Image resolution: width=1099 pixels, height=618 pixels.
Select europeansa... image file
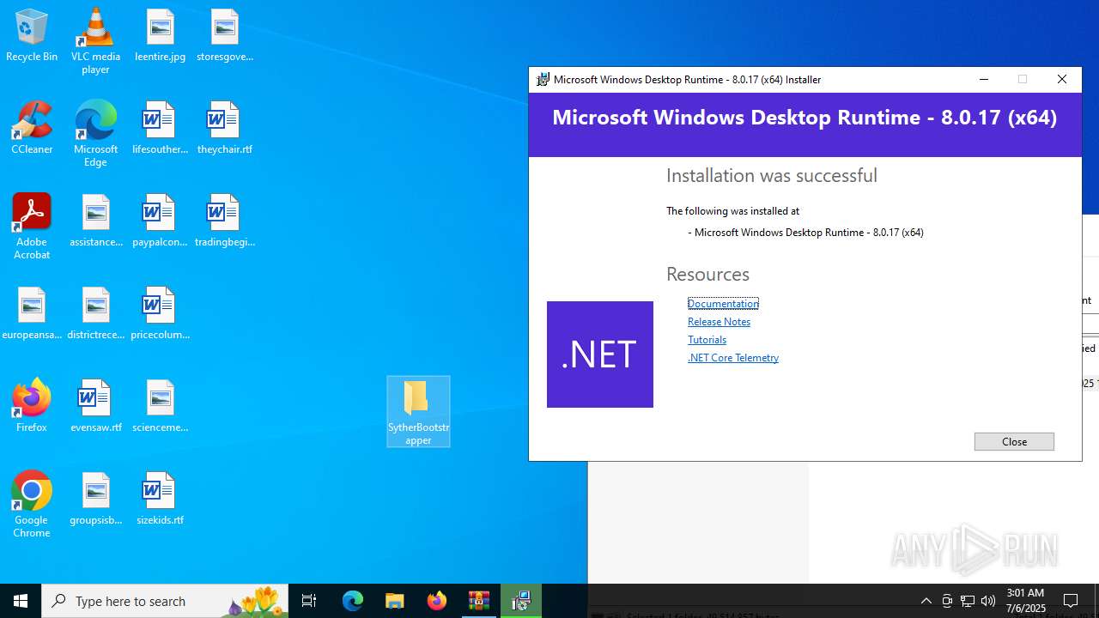[x=32, y=314]
